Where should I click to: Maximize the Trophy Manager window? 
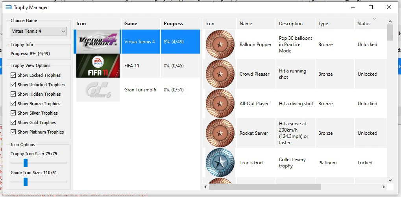pyautogui.click(x=371, y=7)
